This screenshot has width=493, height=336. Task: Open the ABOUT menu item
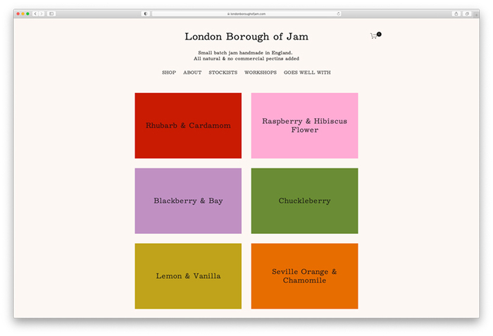(192, 73)
